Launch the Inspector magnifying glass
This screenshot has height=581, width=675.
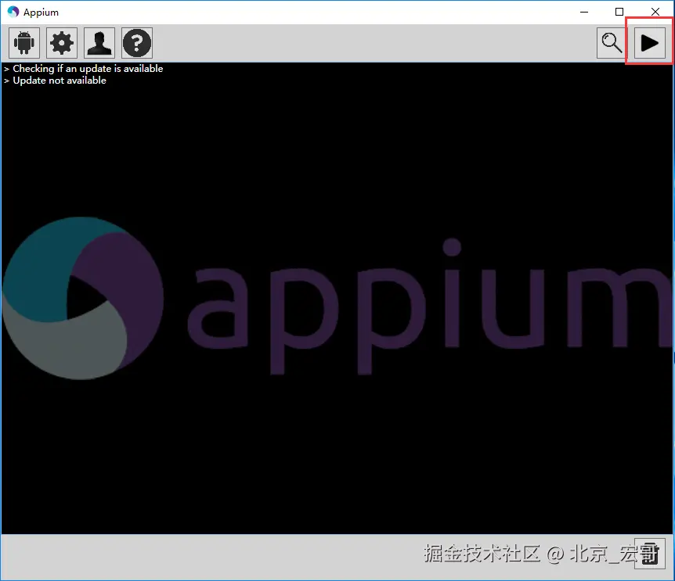pyautogui.click(x=612, y=43)
